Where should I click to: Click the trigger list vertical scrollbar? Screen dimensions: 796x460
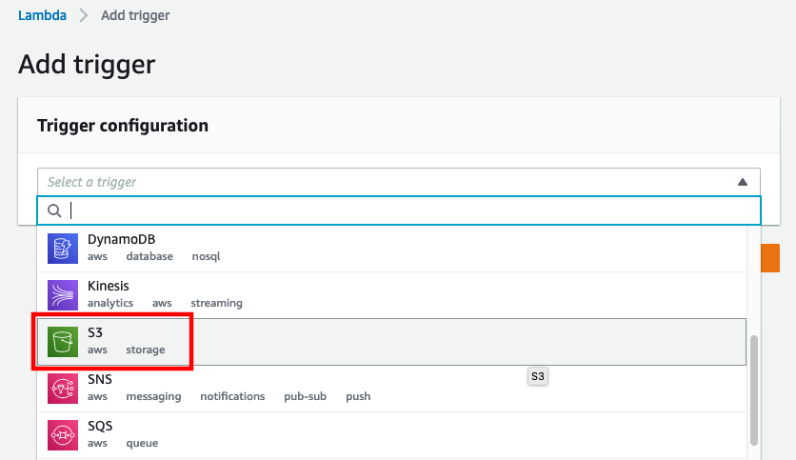coord(754,390)
